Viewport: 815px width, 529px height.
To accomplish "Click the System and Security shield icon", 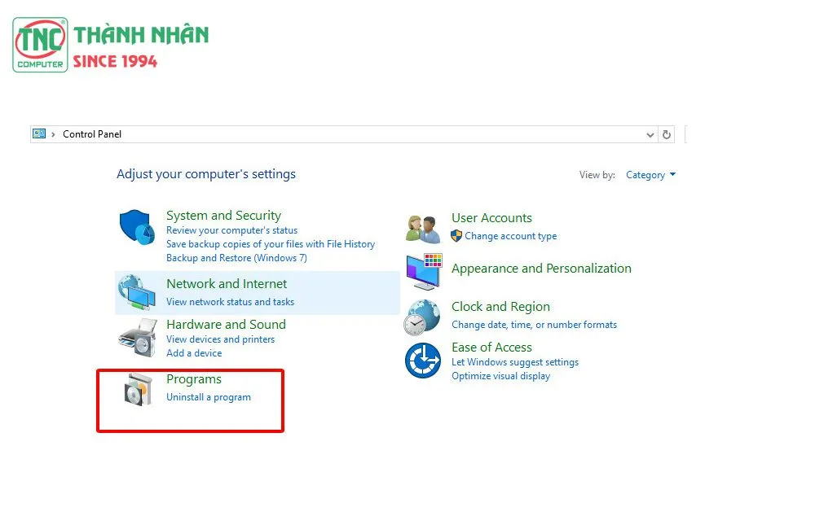I will pyautogui.click(x=137, y=227).
